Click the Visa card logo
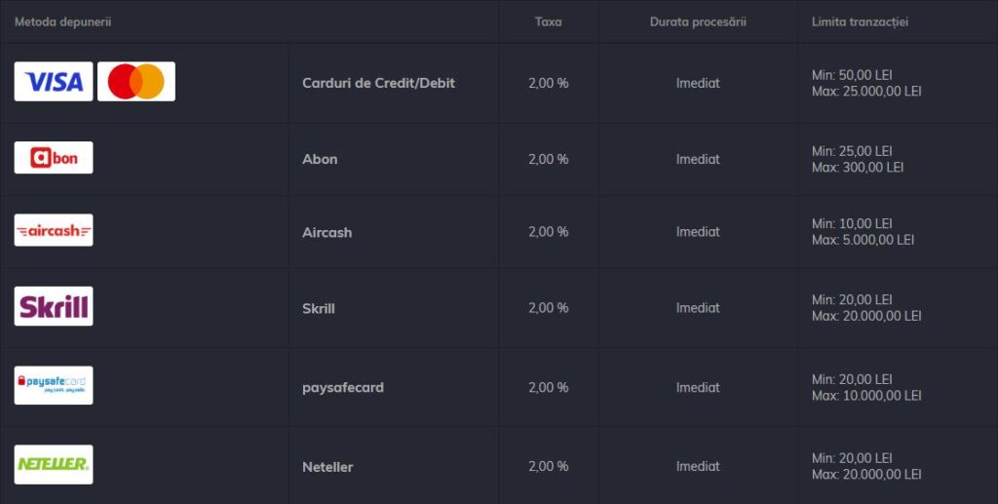 tap(54, 82)
